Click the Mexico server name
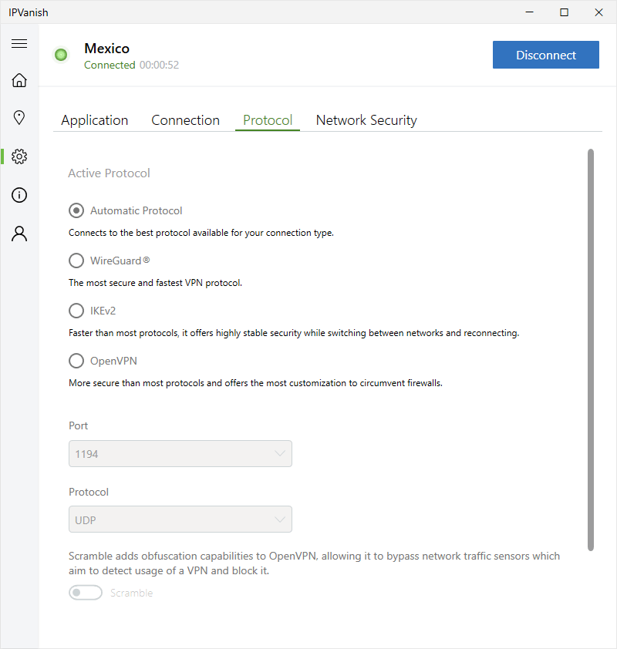 [x=107, y=49]
